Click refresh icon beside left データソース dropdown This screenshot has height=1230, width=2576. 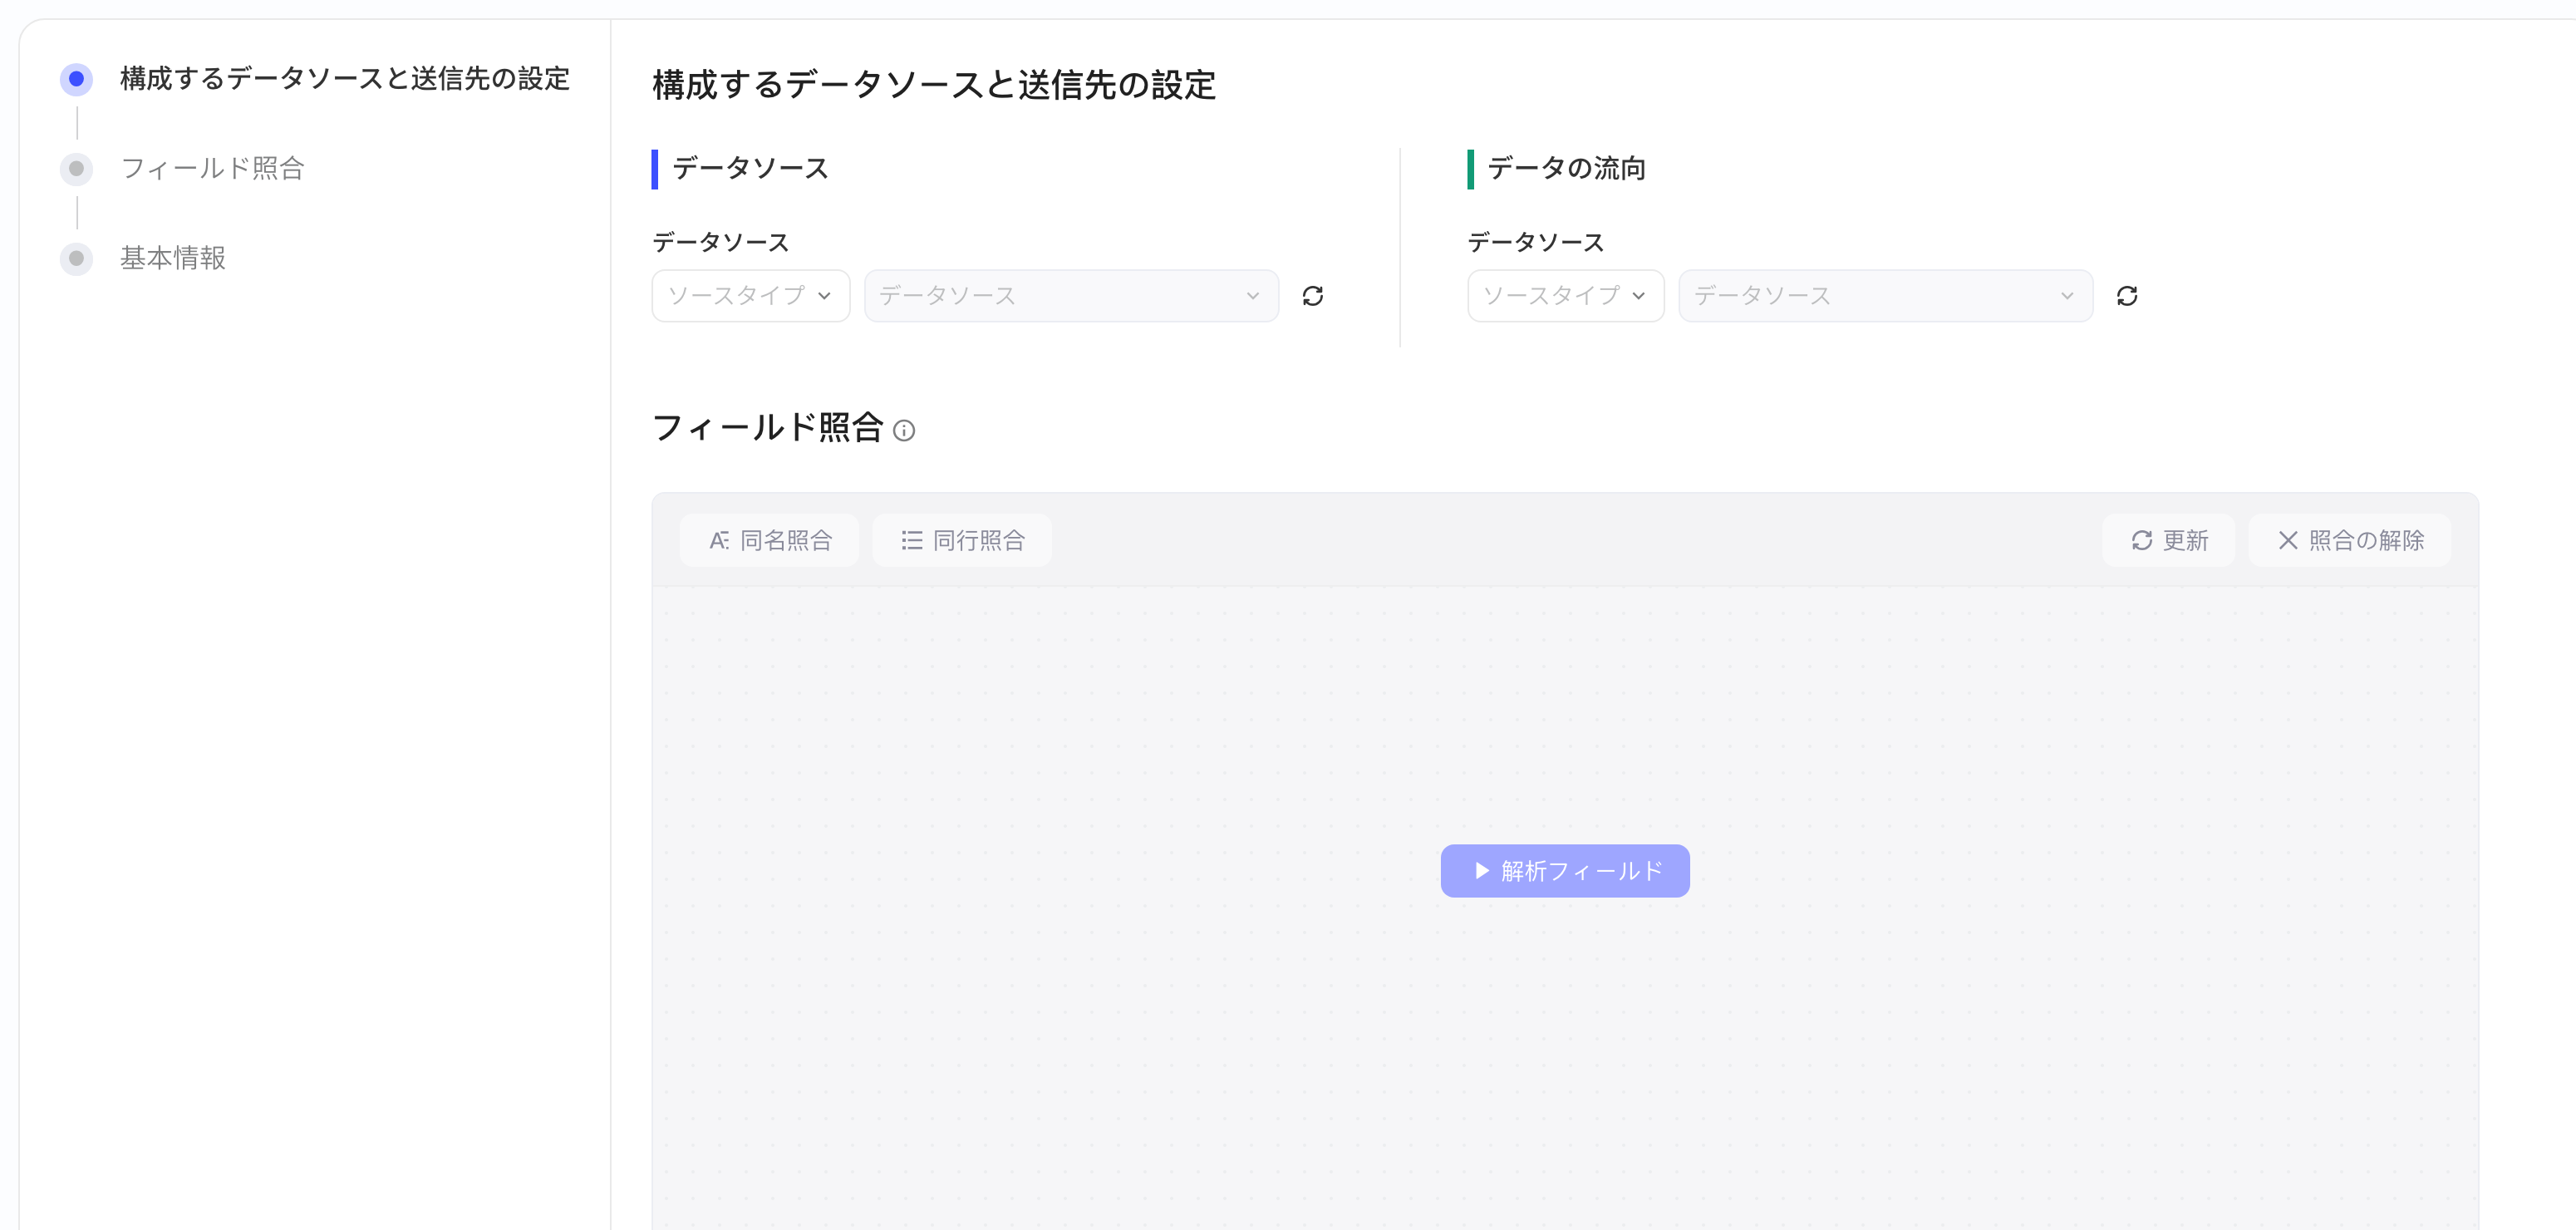click(1312, 296)
